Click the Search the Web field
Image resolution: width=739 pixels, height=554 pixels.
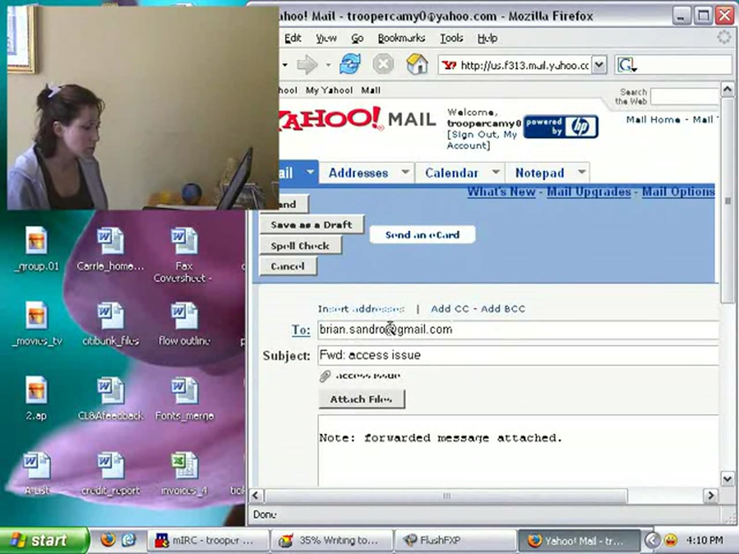684,96
